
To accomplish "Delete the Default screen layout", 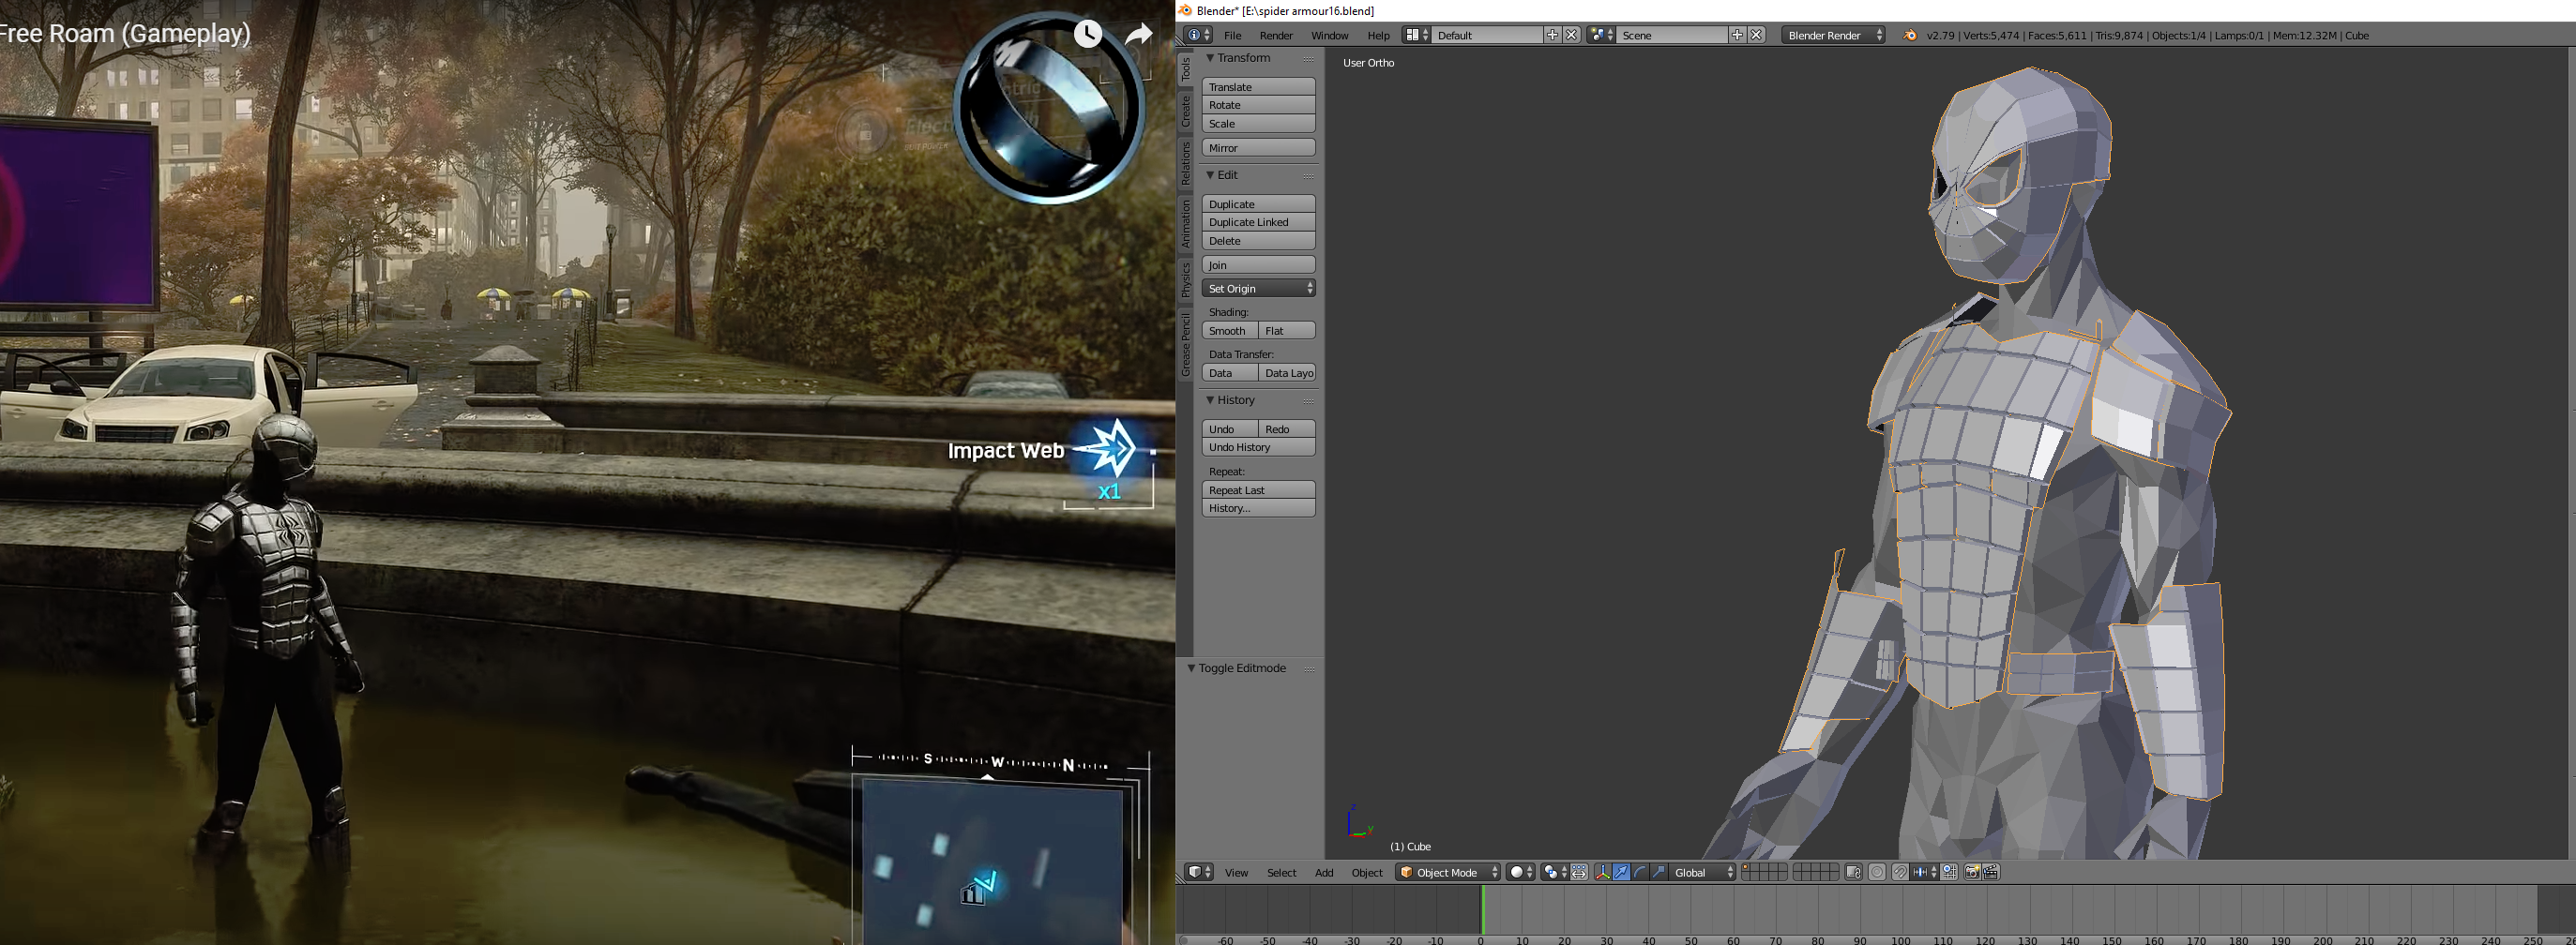I will pyautogui.click(x=1571, y=35).
